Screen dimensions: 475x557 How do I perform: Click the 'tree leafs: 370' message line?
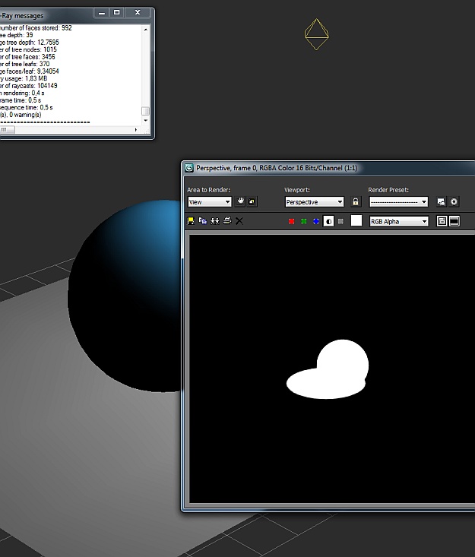pyautogui.click(x=25, y=64)
